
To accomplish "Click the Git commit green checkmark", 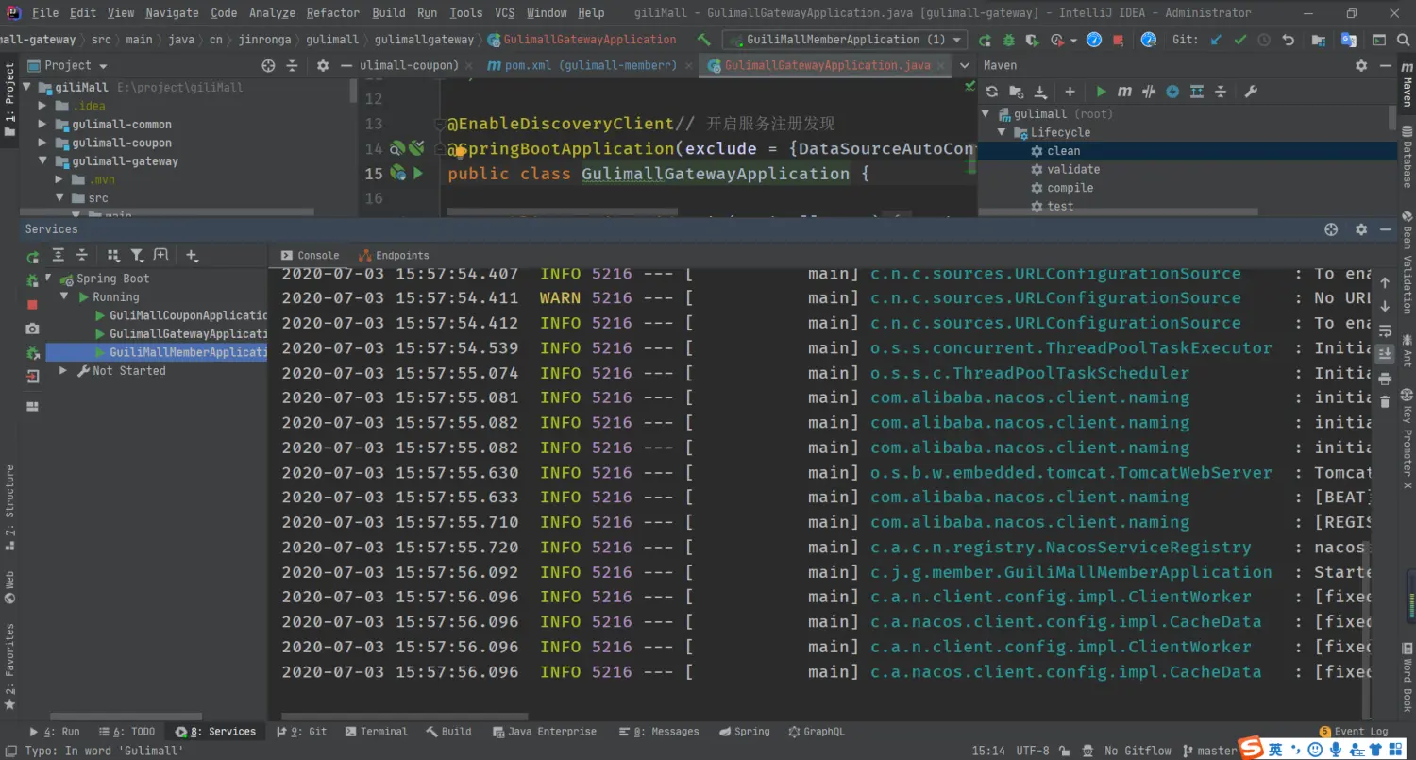I will [1239, 40].
